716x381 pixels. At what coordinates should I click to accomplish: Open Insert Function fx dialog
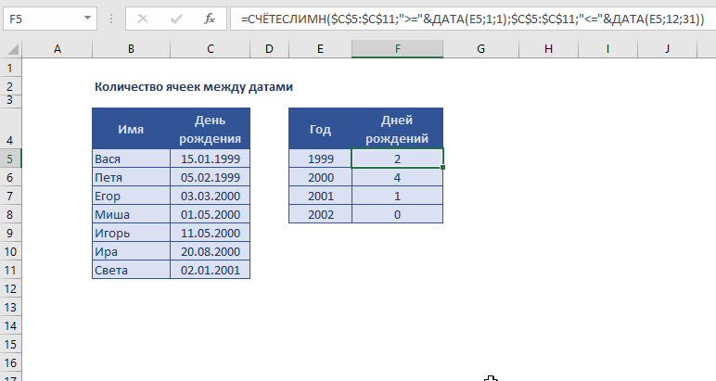coord(210,19)
